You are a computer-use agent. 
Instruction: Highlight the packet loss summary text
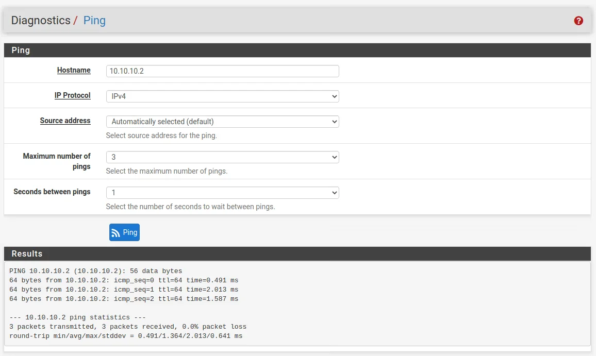tap(129, 327)
